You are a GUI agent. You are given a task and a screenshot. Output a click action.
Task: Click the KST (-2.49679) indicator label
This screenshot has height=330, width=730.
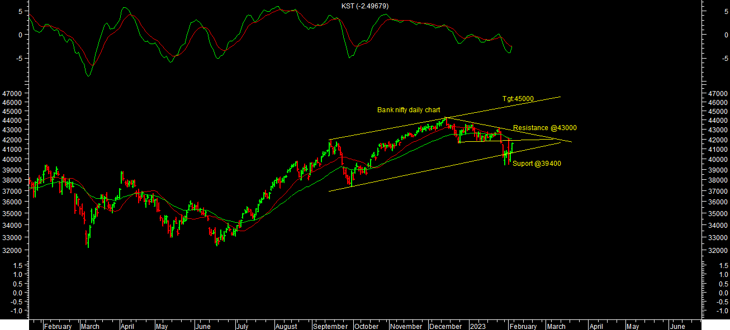pyautogui.click(x=365, y=6)
